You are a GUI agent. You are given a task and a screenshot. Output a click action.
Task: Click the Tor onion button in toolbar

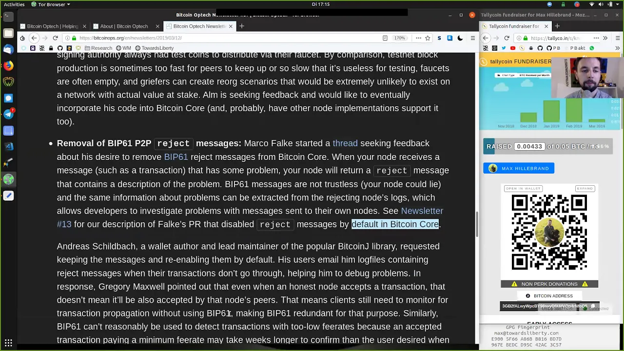tap(22, 38)
